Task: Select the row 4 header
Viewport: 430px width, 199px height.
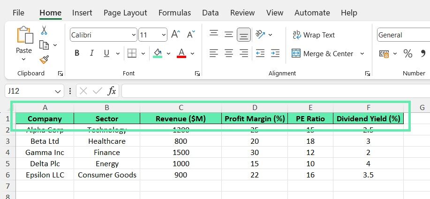Action: [8, 152]
